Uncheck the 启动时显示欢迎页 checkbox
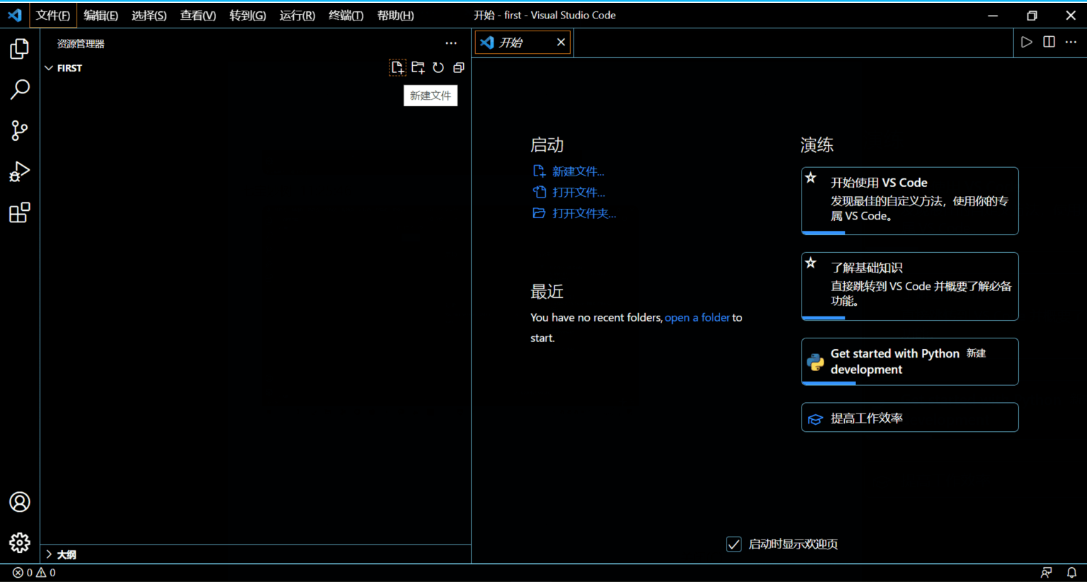Screen dimensions: 1087x582 [734, 544]
